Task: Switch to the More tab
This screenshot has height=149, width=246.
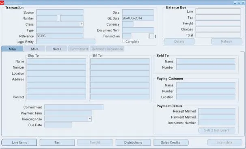Action: [35, 49]
